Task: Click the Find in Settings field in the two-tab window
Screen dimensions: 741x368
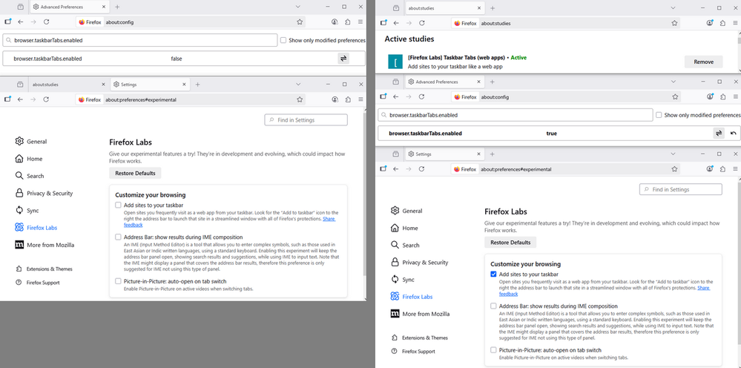Action: [x=306, y=119]
